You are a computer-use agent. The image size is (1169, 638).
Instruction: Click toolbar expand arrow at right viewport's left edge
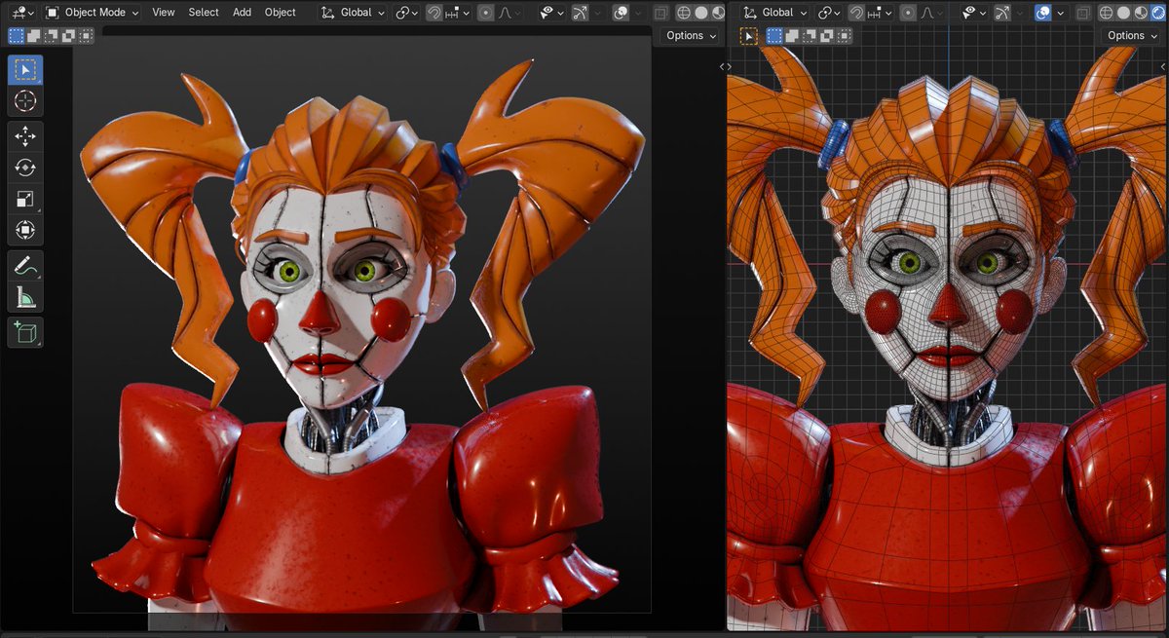pos(723,66)
